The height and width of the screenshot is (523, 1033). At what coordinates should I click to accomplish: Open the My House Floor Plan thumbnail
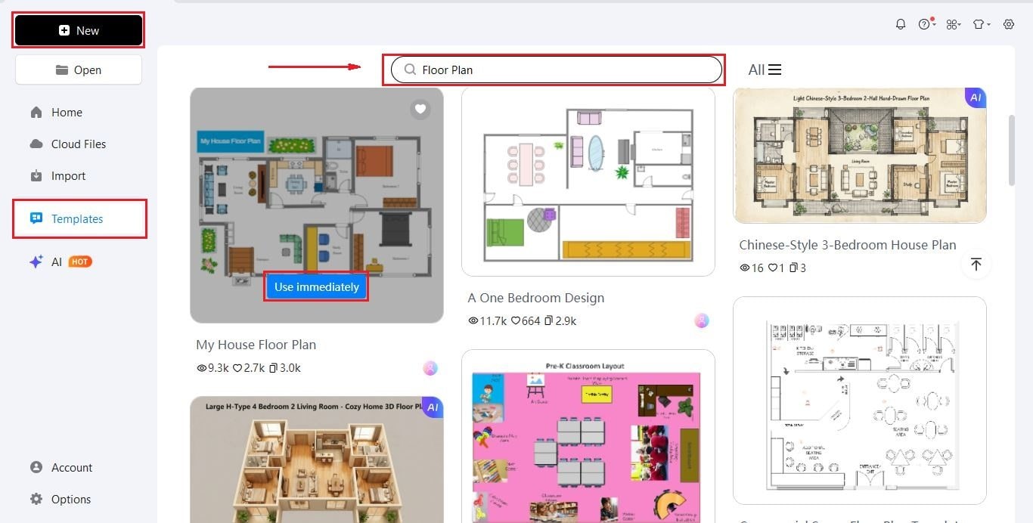click(316, 205)
